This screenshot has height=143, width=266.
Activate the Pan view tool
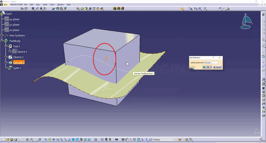54,140
